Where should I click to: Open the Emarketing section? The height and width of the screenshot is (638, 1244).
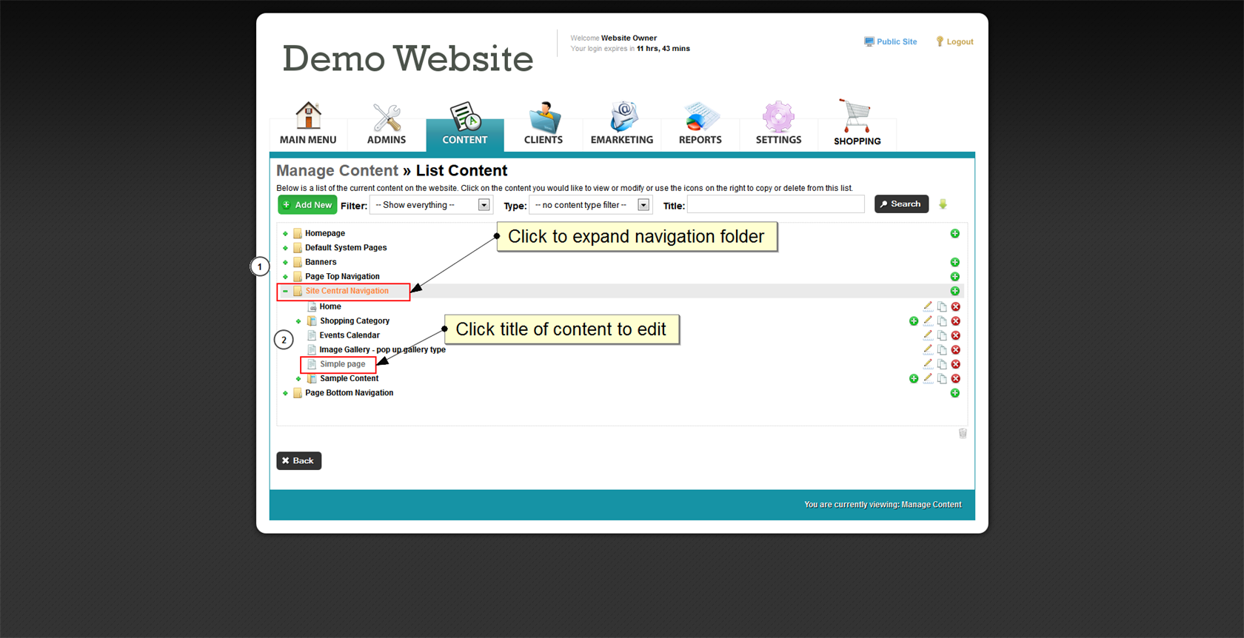(621, 124)
